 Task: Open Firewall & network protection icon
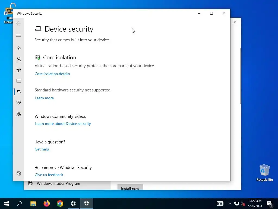(19, 70)
